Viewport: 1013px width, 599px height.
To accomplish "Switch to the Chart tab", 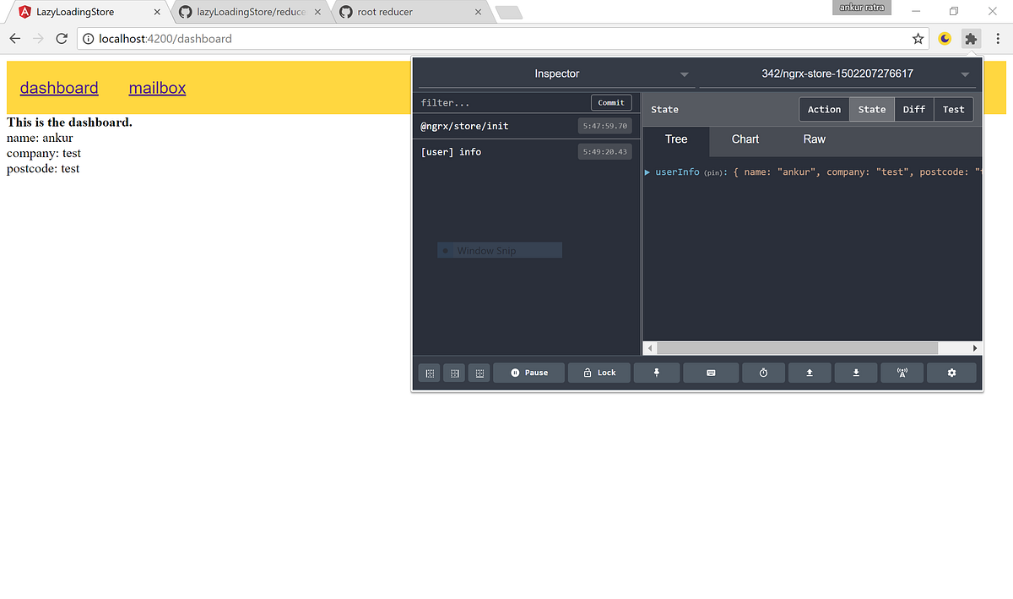I will [x=745, y=139].
